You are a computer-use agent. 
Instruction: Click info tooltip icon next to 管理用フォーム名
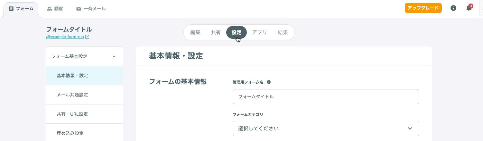pos(269,82)
